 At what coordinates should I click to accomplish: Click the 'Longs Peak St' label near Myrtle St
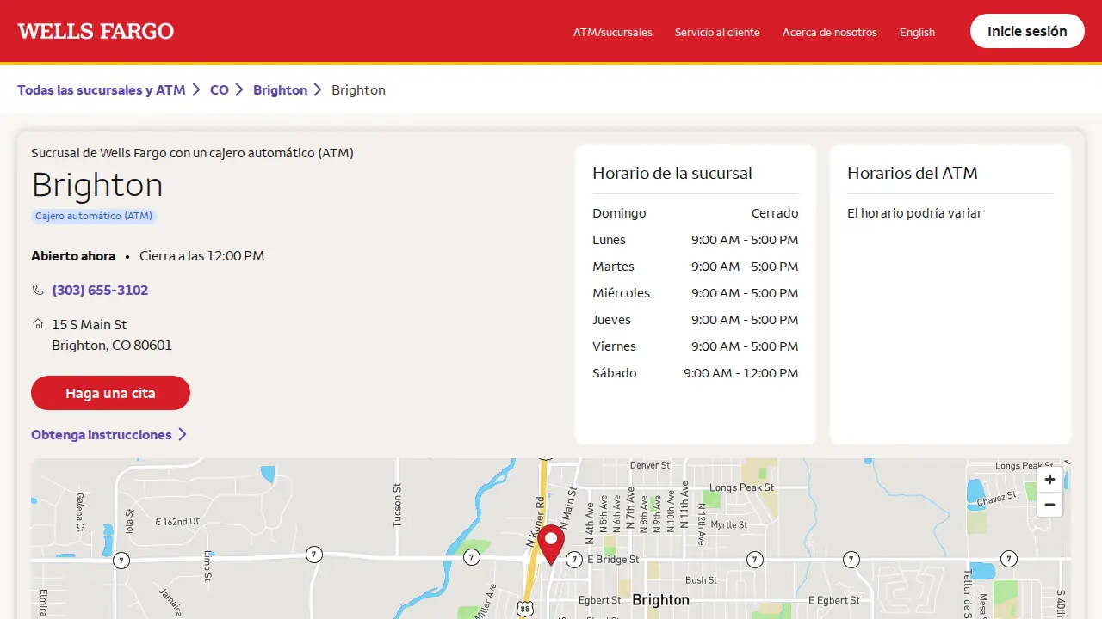click(x=742, y=487)
